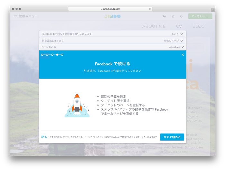Click the green アップグレード button
The width and height of the screenshot is (225, 170).
[x=200, y=16]
